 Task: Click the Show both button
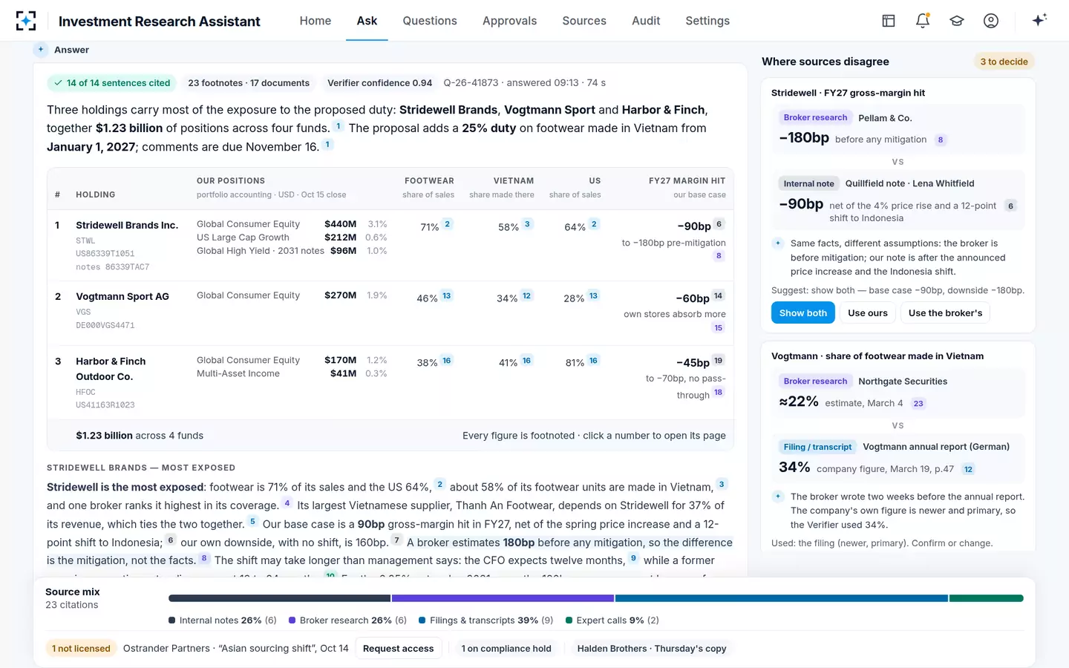(803, 312)
